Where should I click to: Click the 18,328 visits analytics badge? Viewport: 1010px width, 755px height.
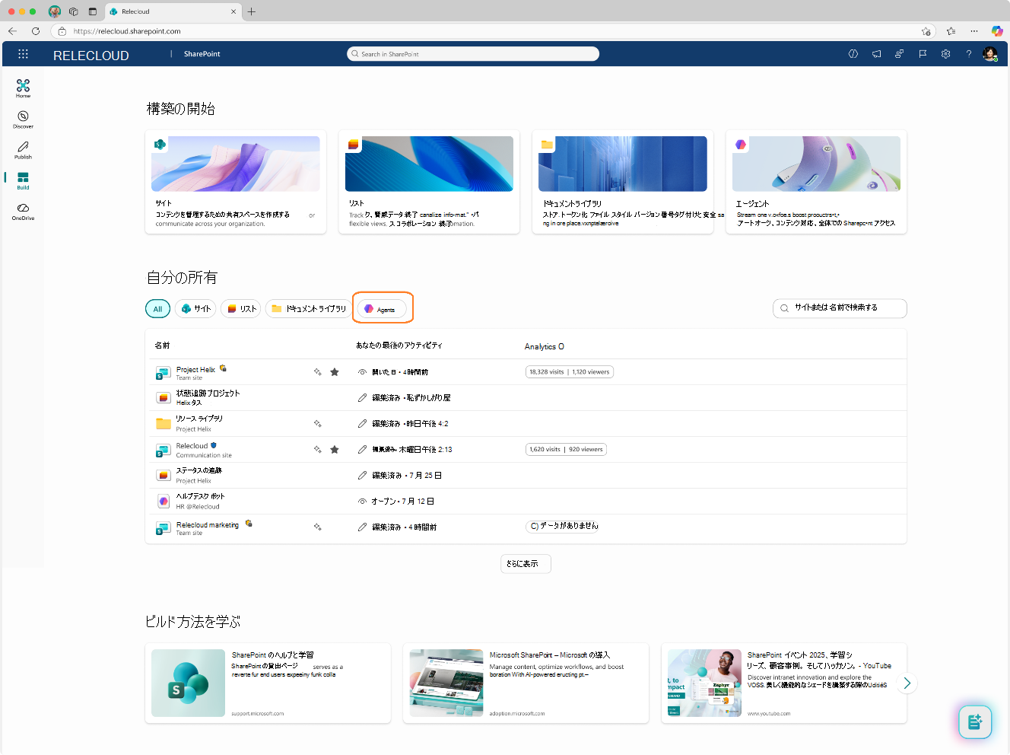[x=570, y=372]
